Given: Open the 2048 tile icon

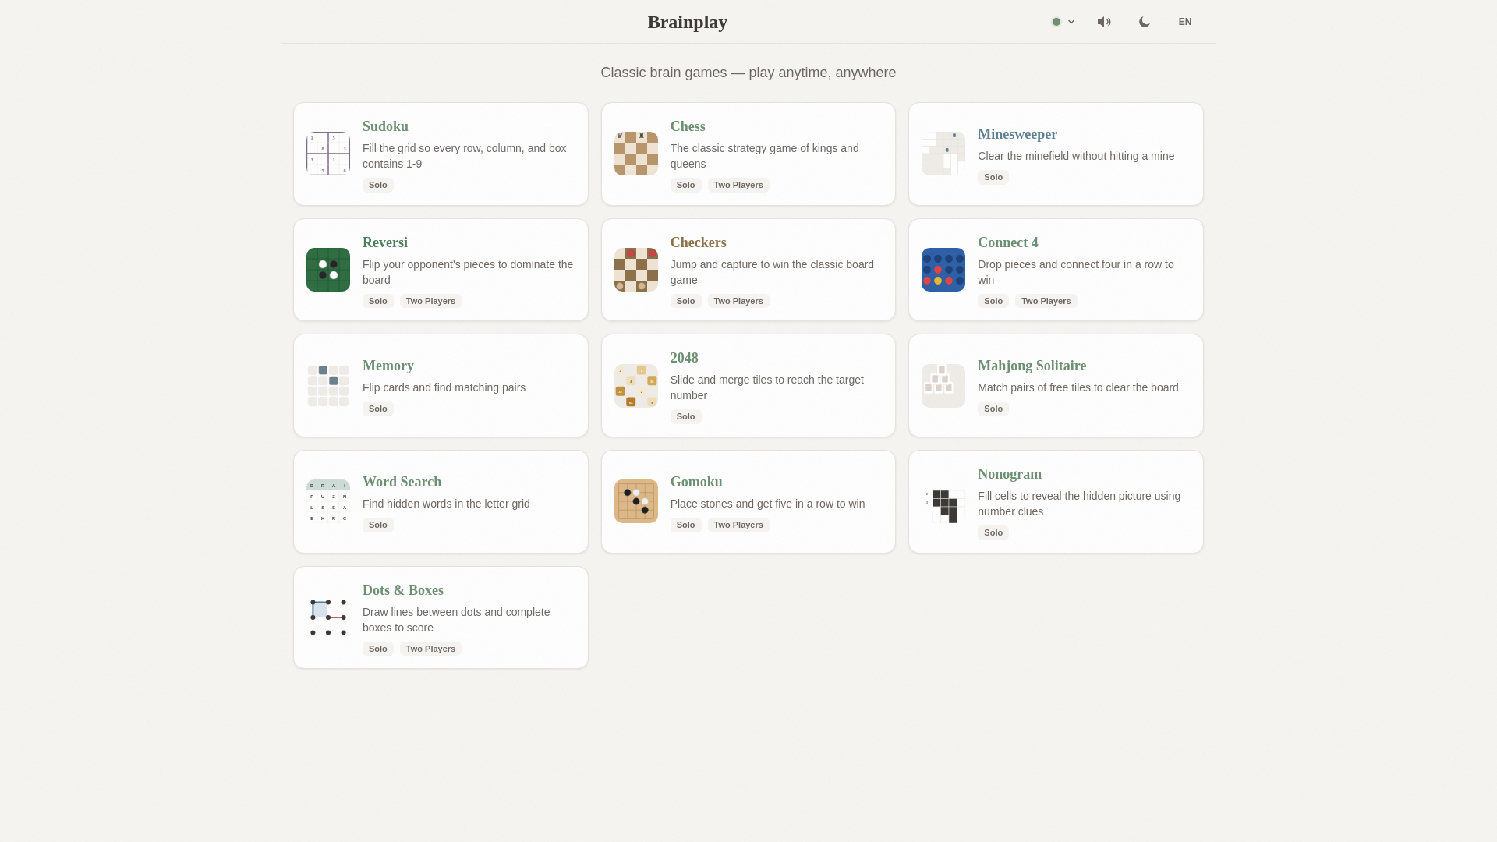Looking at the screenshot, I should coord(635,386).
